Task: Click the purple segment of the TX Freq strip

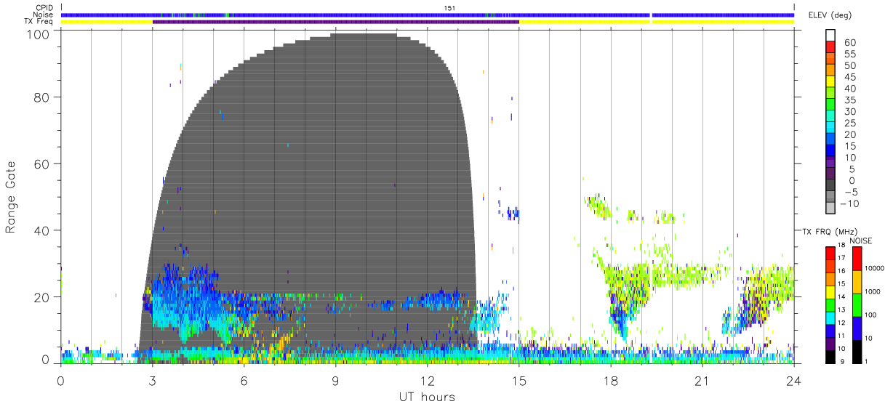Action: click(336, 22)
